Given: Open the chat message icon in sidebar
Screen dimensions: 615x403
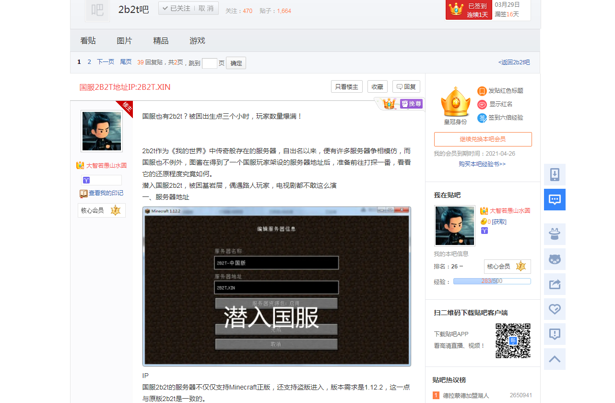Looking at the screenshot, I should pos(555,199).
